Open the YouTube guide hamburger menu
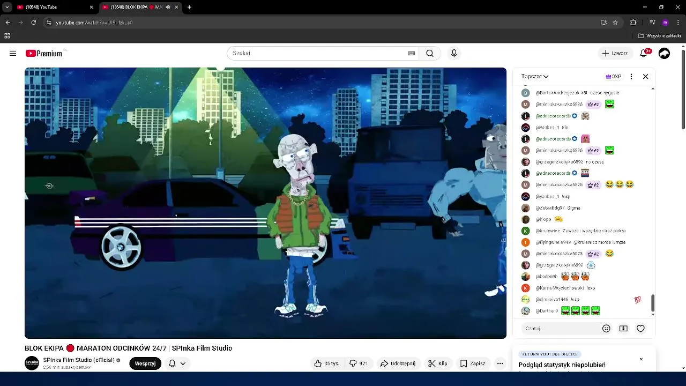The image size is (686, 386). point(13,53)
